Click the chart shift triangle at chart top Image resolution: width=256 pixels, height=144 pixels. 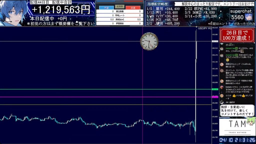[196, 27]
